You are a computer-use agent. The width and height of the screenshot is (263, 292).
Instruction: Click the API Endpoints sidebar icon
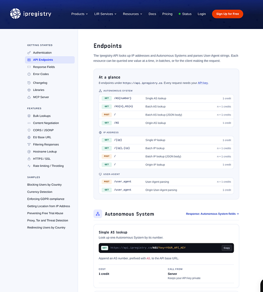(29, 60)
